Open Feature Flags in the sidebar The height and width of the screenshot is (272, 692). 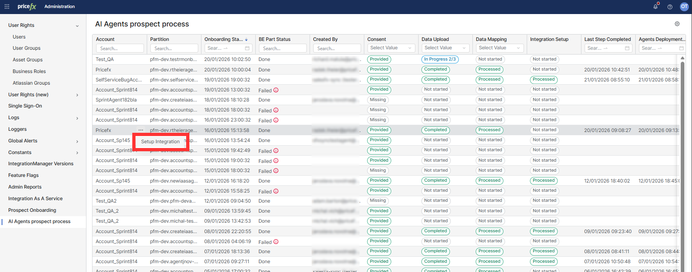23,175
